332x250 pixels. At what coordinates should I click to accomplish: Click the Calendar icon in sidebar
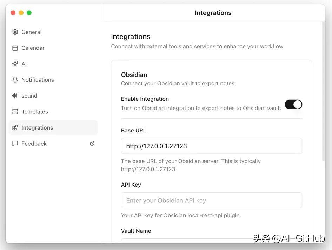(15, 48)
